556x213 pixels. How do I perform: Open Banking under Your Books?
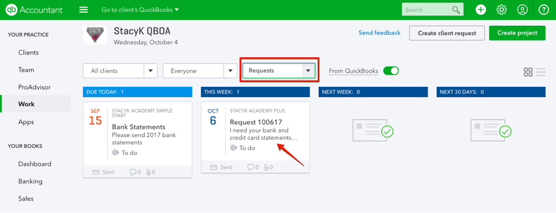(30, 181)
